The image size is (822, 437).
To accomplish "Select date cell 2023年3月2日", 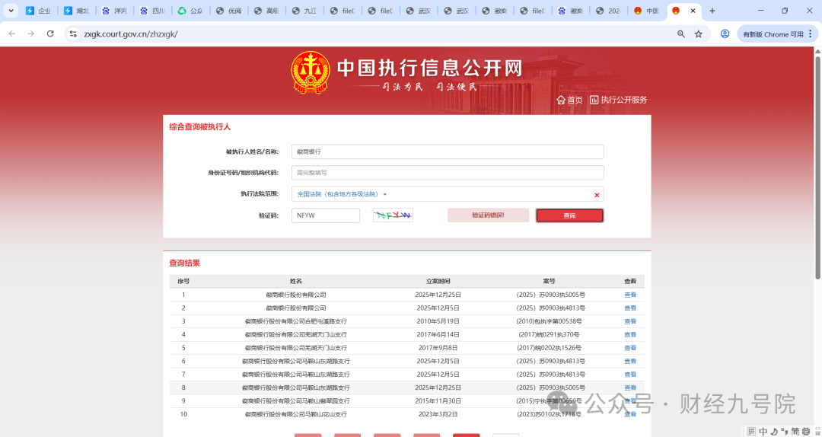I will pos(438,414).
